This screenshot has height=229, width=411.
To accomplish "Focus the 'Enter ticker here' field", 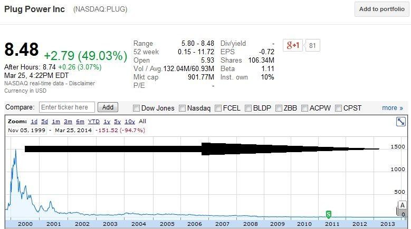I will click(67, 107).
